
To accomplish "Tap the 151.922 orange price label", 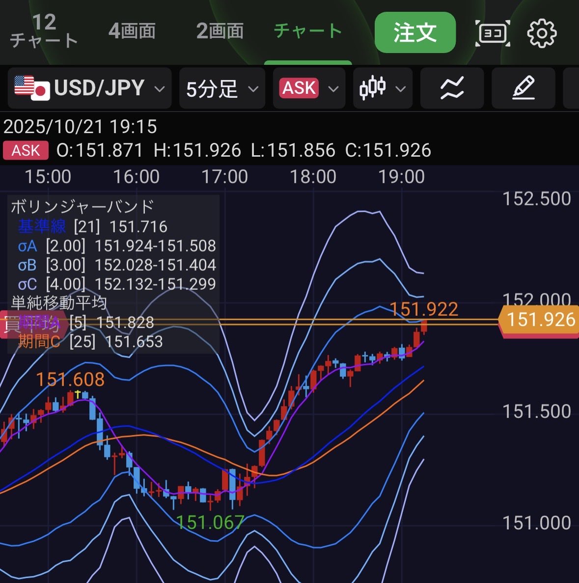I will click(x=423, y=309).
